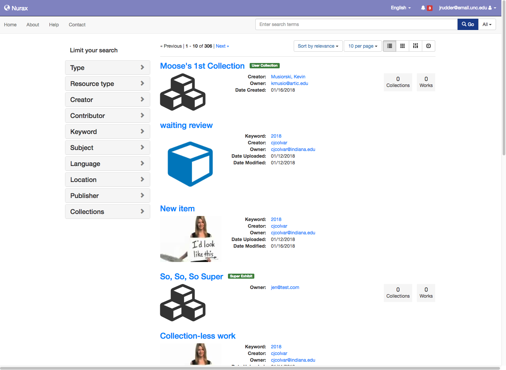This screenshot has height=370, width=506.
Task: Switch to masonry view icon
Action: pos(416,46)
